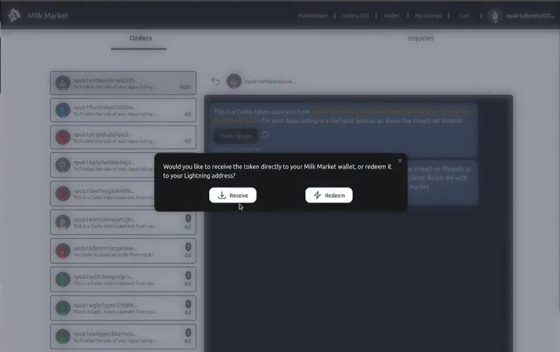Open Orders (39) in the navbar
Screen dimensions: 560x352
(x=355, y=16)
